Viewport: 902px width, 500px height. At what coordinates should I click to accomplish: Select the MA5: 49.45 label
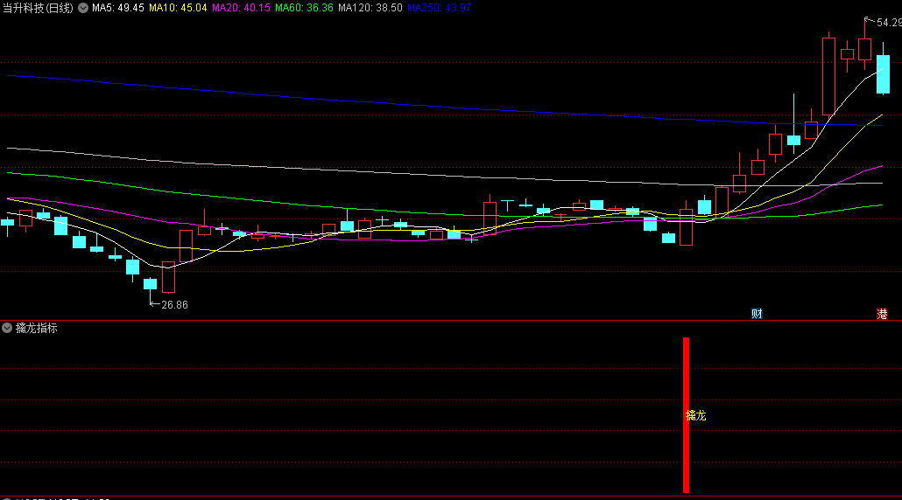[x=118, y=8]
